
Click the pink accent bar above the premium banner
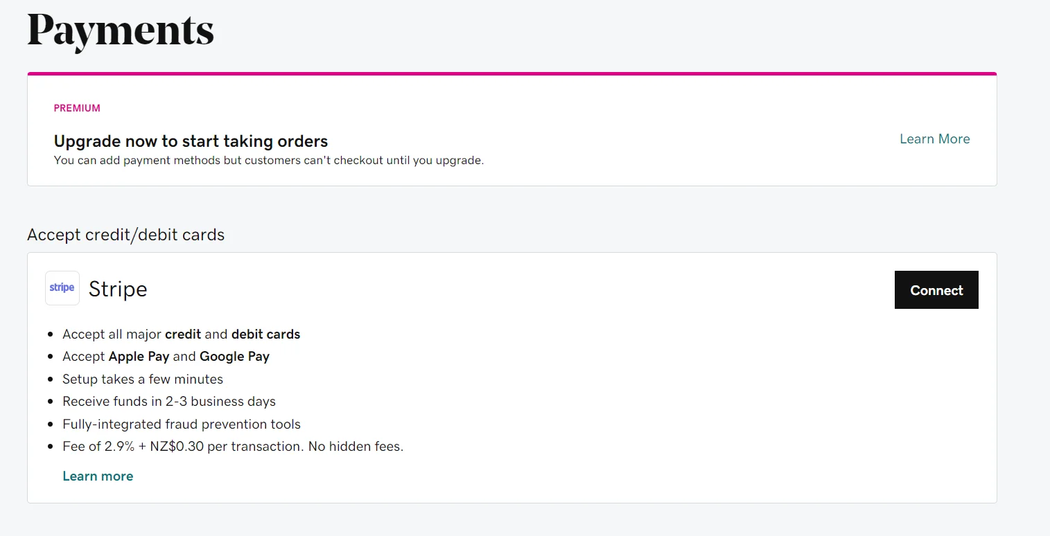coord(511,73)
